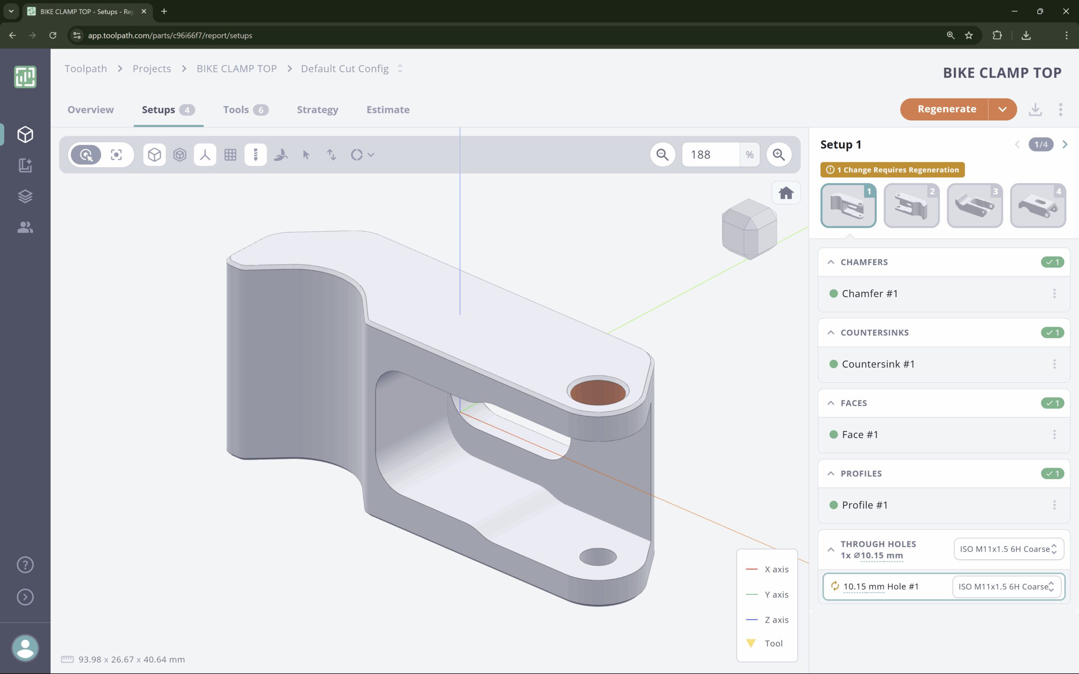1079x674 pixels.
Task: Click the Projects breadcrumb link
Action: tap(152, 69)
